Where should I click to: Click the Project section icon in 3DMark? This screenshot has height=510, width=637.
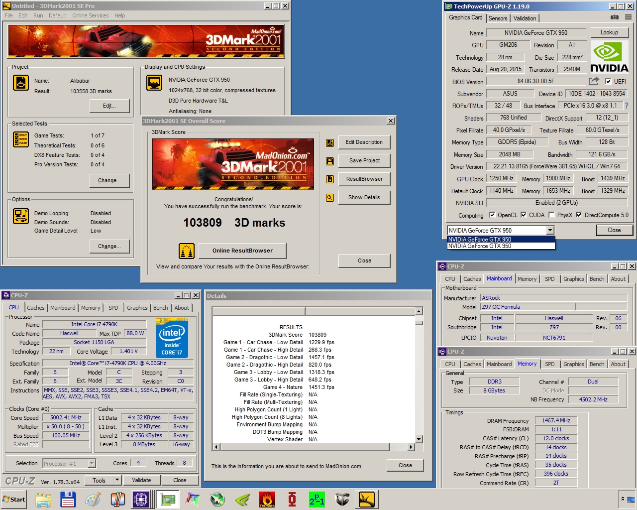pos(21,83)
